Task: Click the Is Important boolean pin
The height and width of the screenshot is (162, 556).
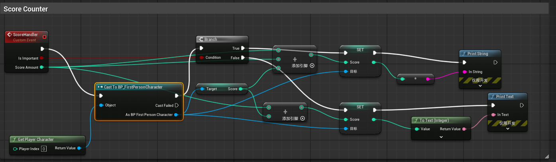Action: pos(41,58)
